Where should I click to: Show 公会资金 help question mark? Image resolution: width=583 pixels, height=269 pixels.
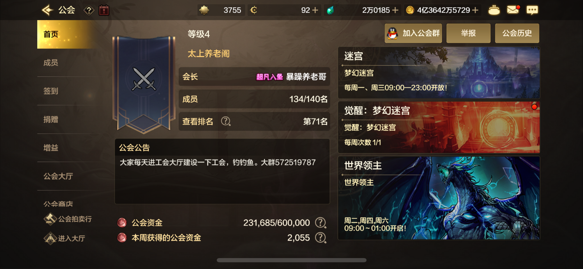320,223
